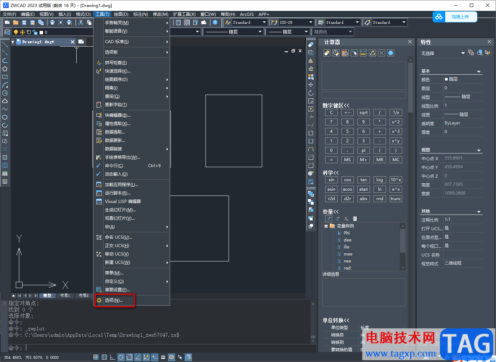This screenshot has width=496, height=362.
Task: Collapse the 基本 properties section
Action: 479,71
